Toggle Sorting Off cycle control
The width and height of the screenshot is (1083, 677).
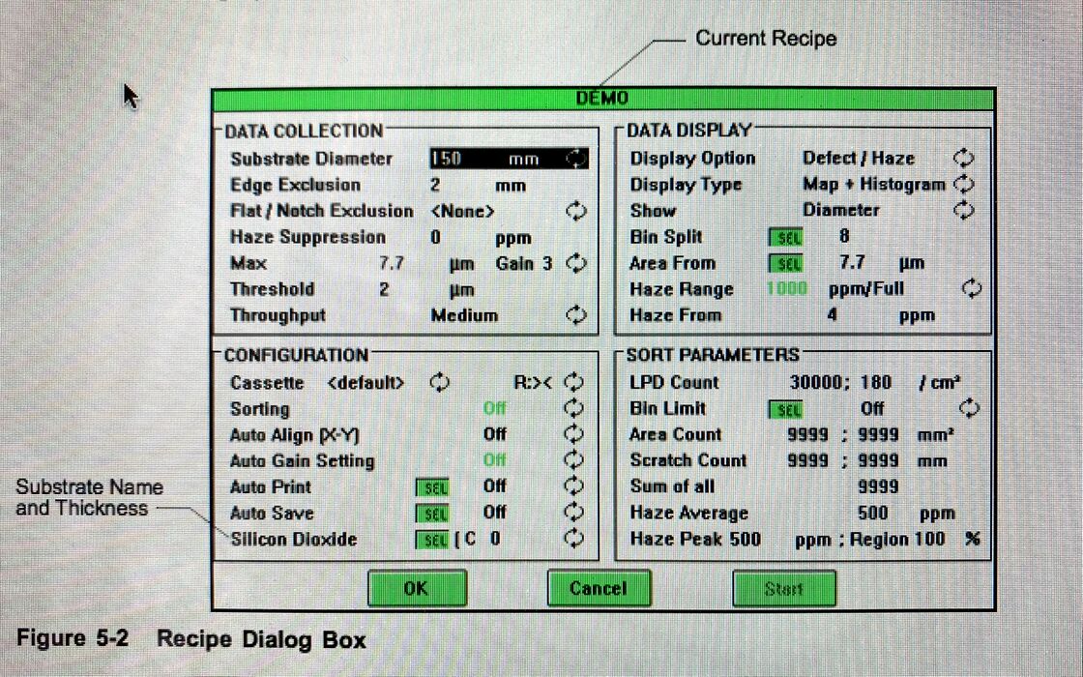[575, 409]
